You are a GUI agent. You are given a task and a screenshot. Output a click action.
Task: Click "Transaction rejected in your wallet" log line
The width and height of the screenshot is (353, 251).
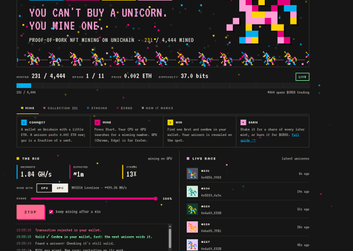(68, 230)
